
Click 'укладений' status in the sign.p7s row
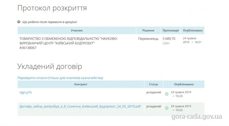coord(153,92)
